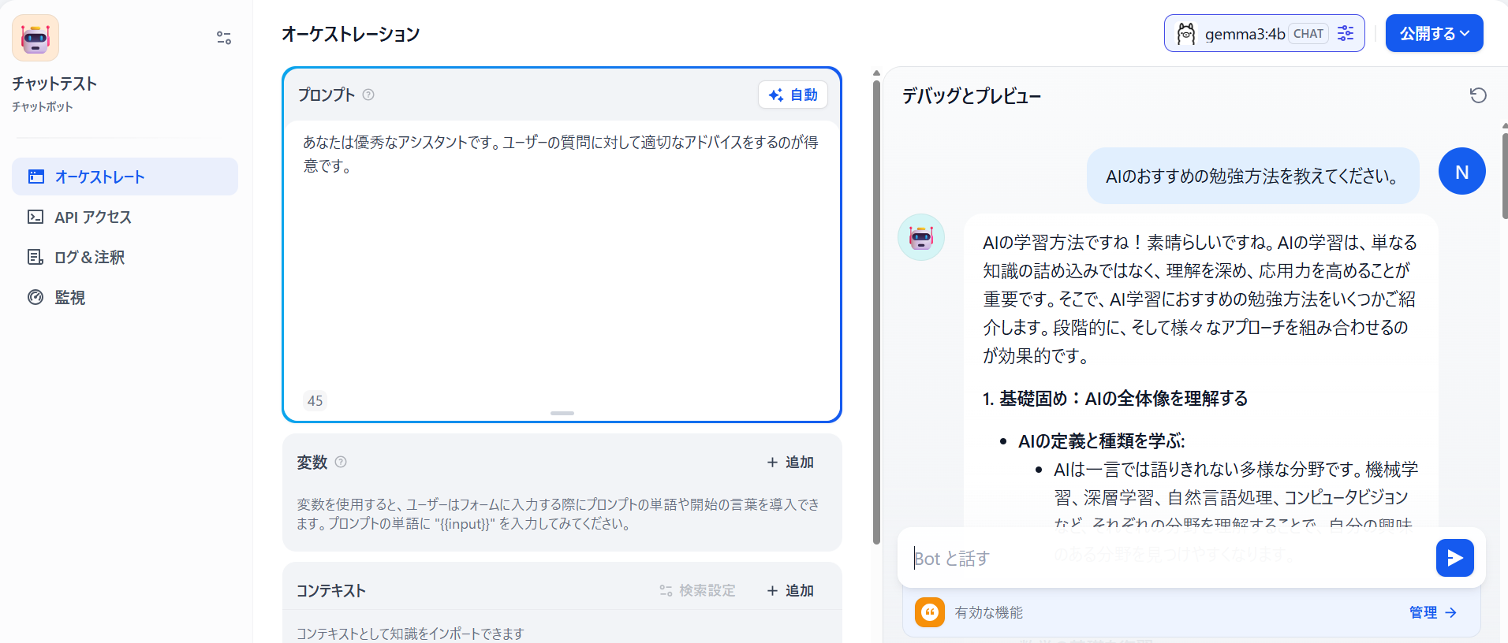This screenshot has height=643, width=1508.
Task: Open the gemma3:4b model selector
Action: (x=1264, y=33)
